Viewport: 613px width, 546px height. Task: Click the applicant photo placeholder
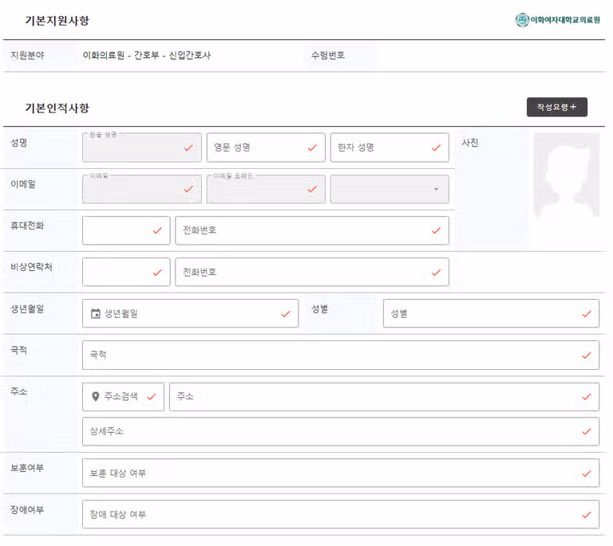pos(567,175)
